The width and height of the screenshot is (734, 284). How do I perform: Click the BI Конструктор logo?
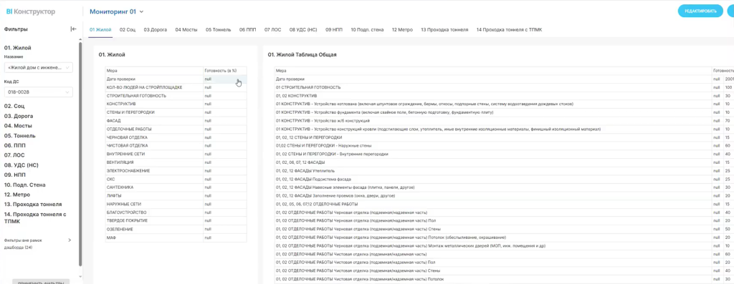click(x=30, y=11)
